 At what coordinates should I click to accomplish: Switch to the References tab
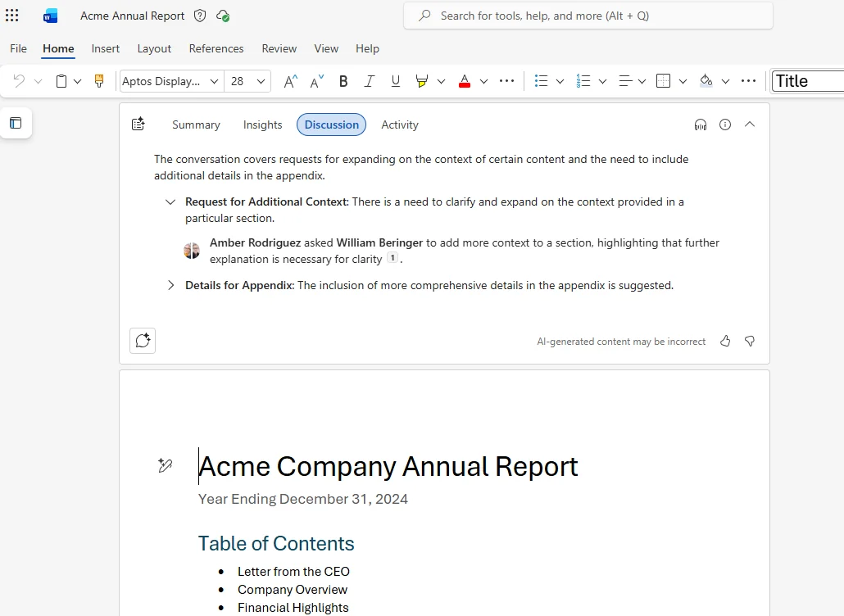[216, 48]
